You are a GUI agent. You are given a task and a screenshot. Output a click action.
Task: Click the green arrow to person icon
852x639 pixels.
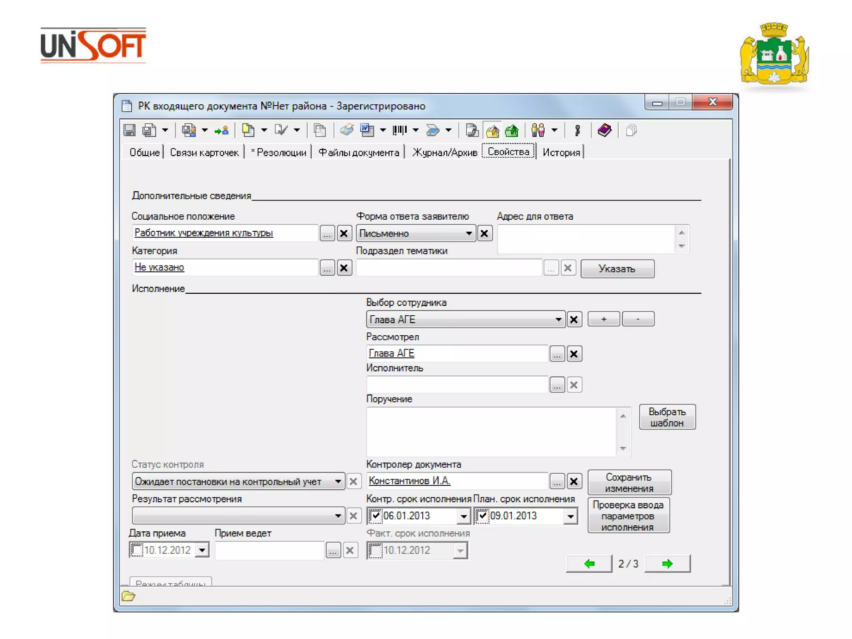[221, 131]
